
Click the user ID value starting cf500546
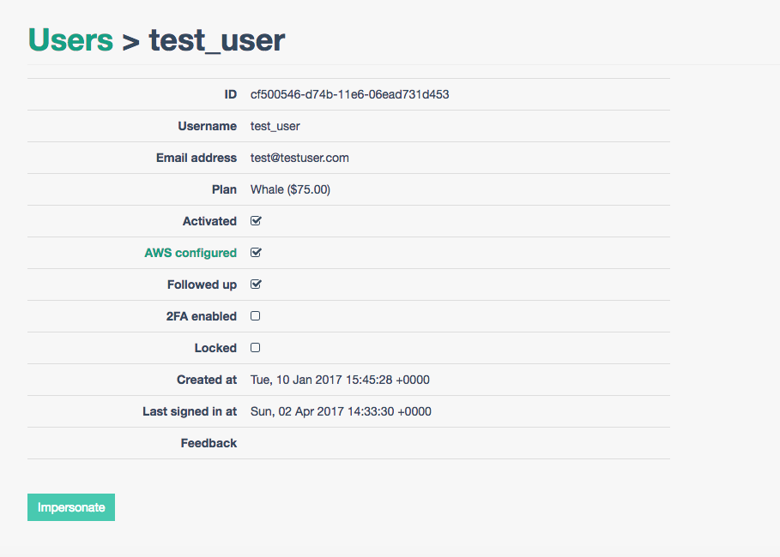point(349,94)
